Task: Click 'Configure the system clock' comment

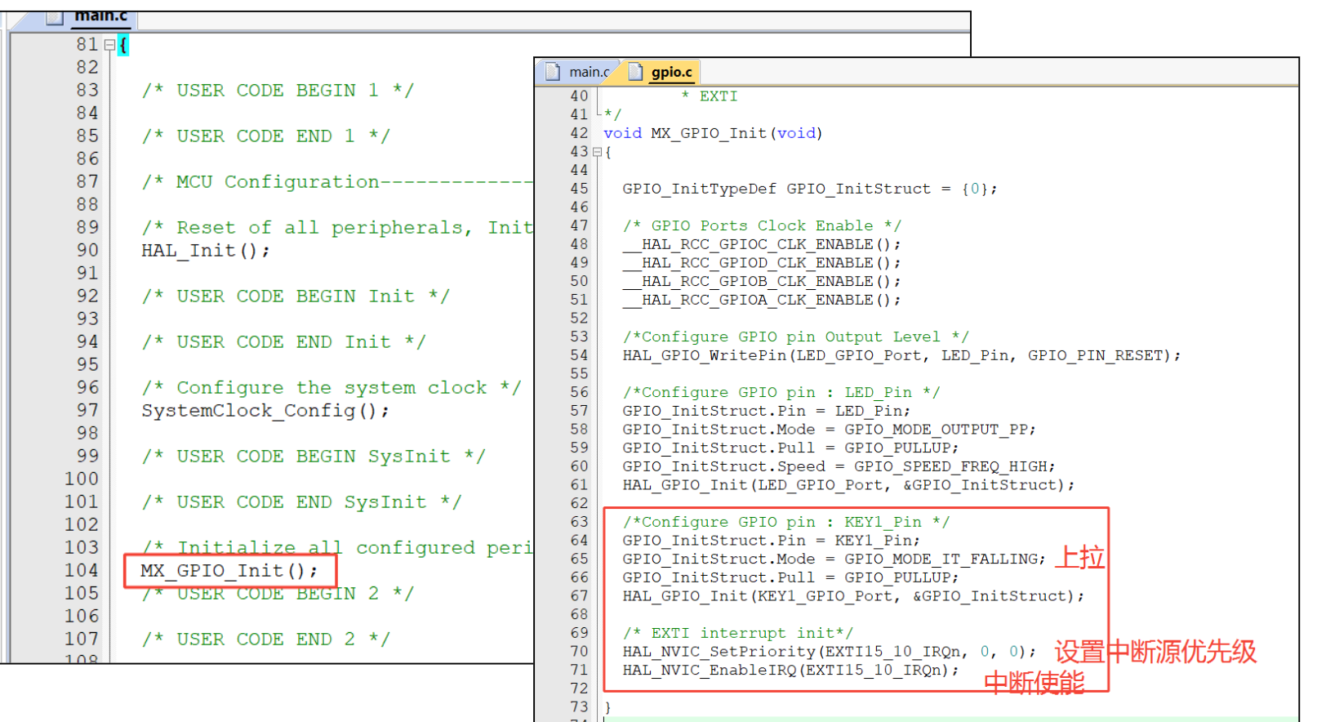Action: click(331, 387)
